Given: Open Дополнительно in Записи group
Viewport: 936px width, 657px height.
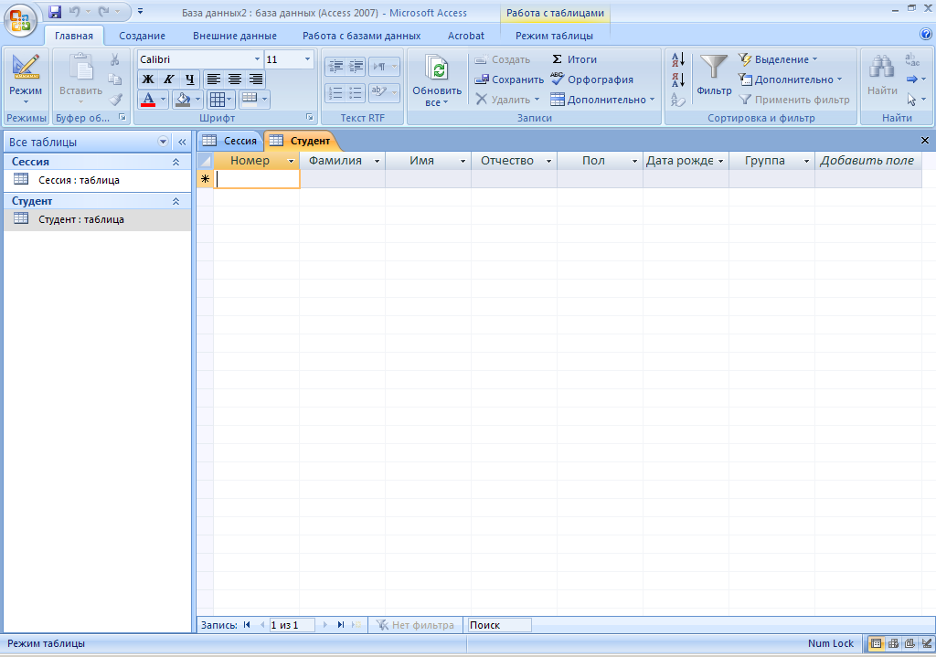Looking at the screenshot, I should 602,100.
